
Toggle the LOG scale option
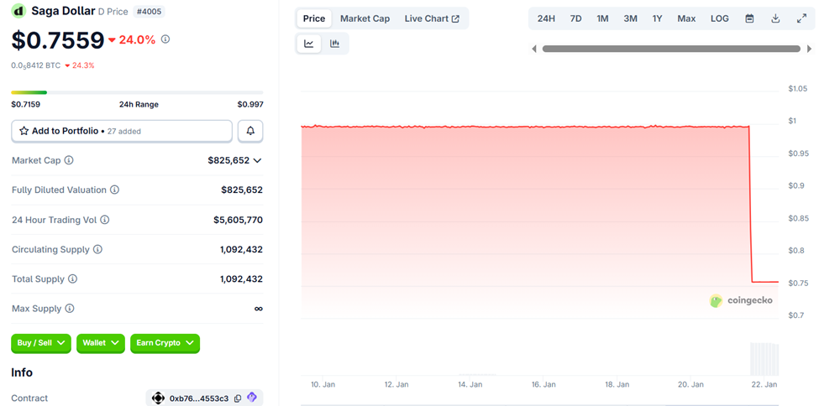(x=720, y=18)
